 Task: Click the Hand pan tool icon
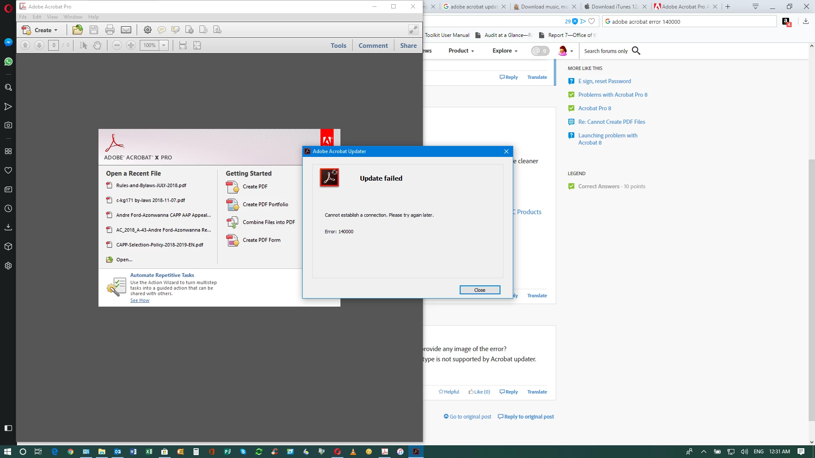click(x=97, y=45)
